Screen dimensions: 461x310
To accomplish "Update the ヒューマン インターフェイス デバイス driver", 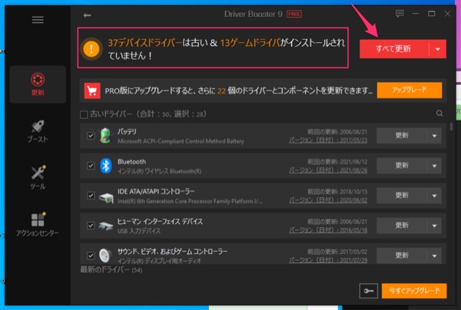I will click(x=402, y=226).
